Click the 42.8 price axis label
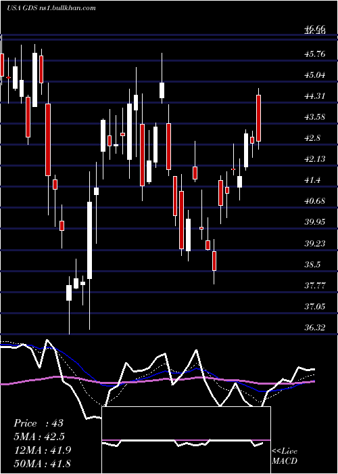Image resolution: width=338 pixels, height=474 pixels. point(313,138)
